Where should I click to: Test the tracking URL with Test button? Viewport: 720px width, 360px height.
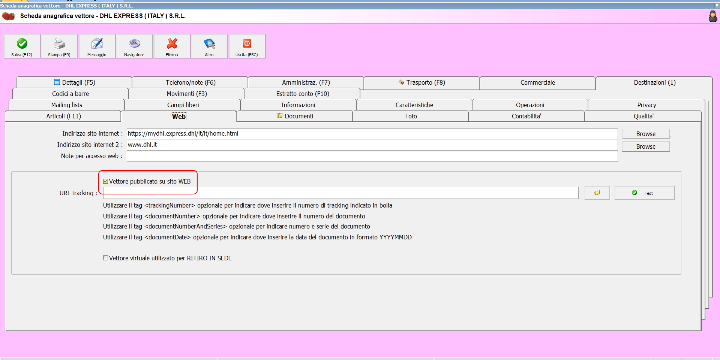click(644, 193)
